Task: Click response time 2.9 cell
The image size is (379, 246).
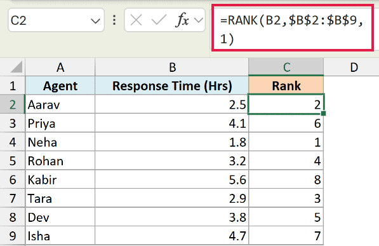Action: click(x=172, y=198)
